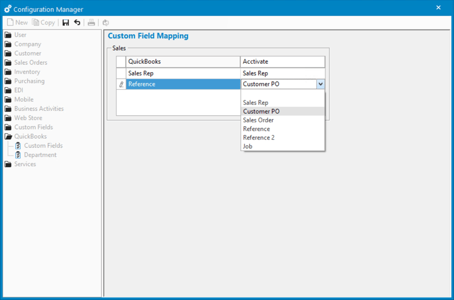Select the Sales Rep QuickBooks row cell
Screen dimensions: 454x300
[x=183, y=73]
